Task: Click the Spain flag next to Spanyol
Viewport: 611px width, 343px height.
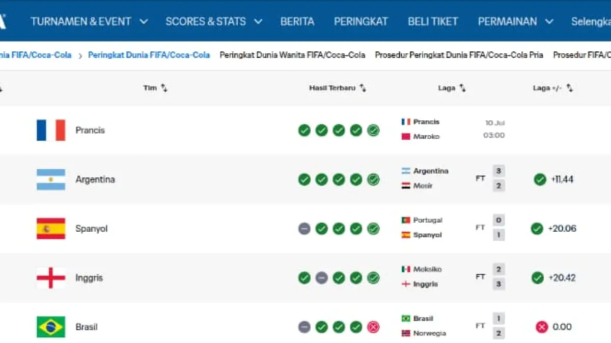Action: [x=51, y=229]
